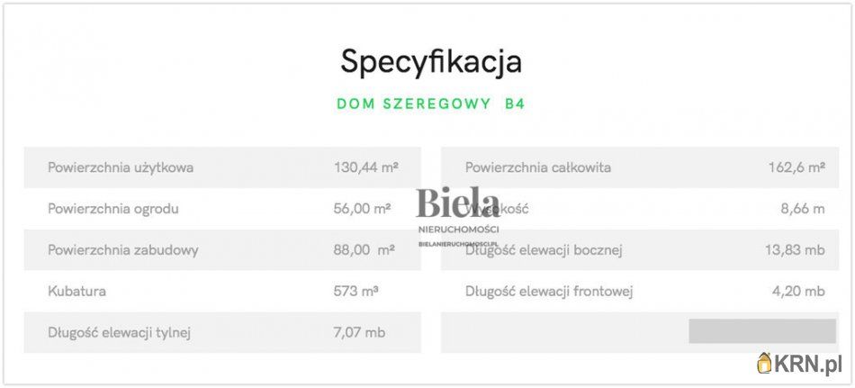Click the 573 m³ value
The image size is (855, 388).
355,292
